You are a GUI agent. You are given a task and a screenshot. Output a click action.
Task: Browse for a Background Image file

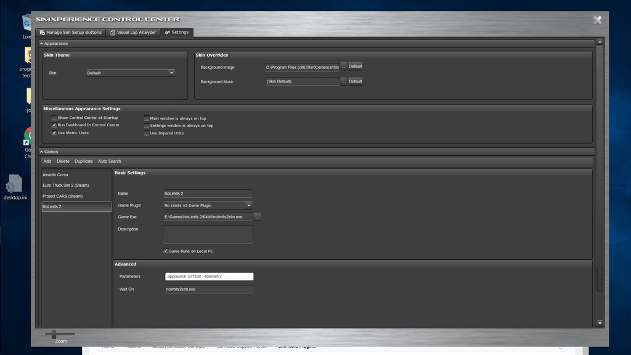pyautogui.click(x=344, y=67)
